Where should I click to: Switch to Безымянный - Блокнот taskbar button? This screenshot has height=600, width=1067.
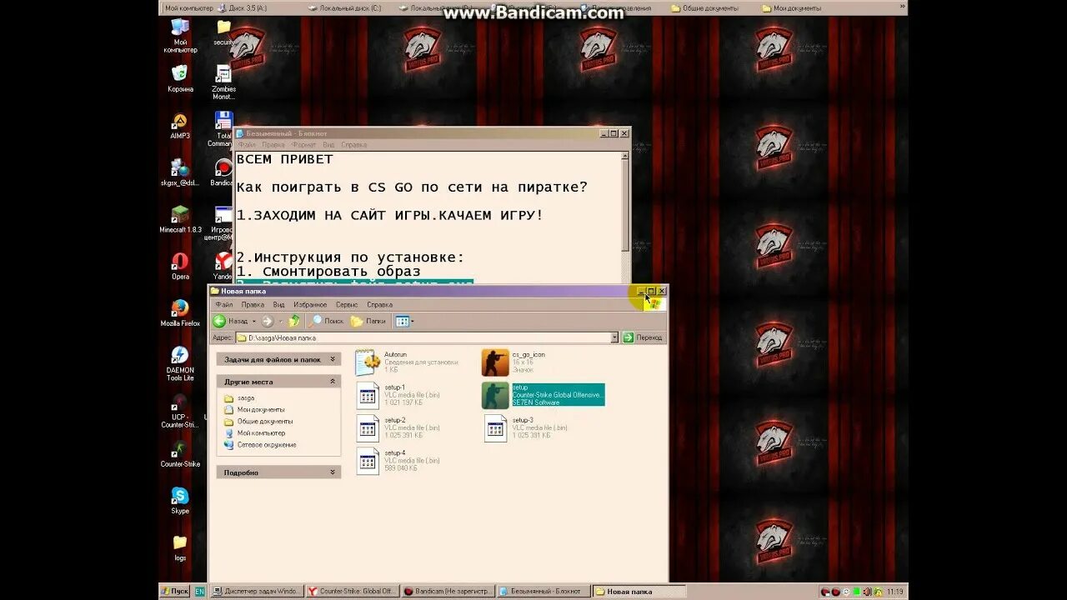544,591
